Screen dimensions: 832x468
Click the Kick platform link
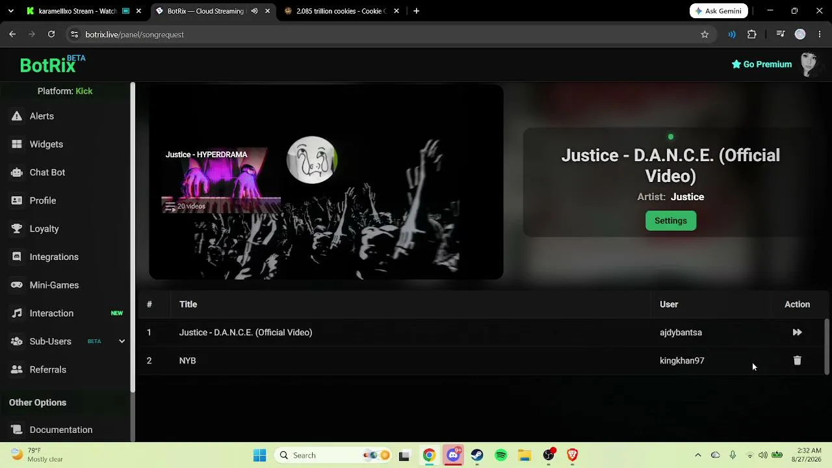click(84, 91)
